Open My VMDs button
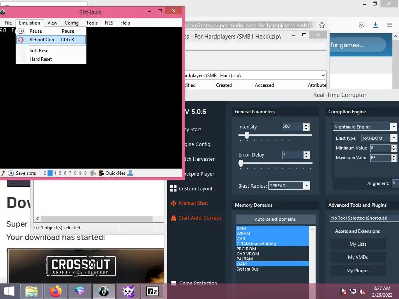The width and height of the screenshot is (399, 299). 358,257
